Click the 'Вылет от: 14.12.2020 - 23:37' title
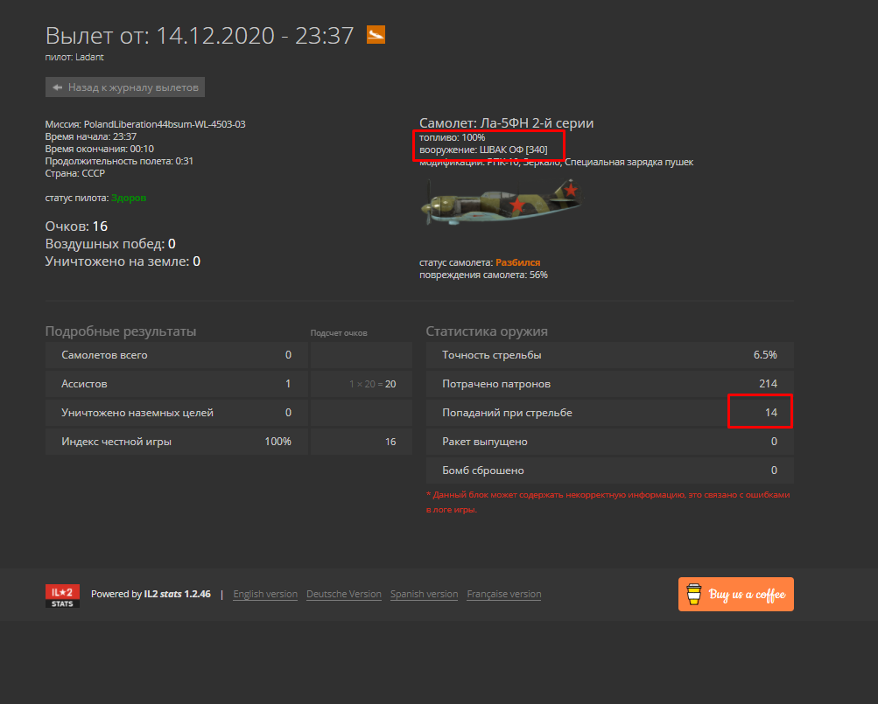The height and width of the screenshot is (704, 878). [x=200, y=35]
